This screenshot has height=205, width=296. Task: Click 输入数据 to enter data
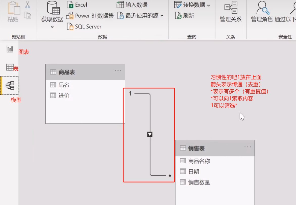point(132,5)
